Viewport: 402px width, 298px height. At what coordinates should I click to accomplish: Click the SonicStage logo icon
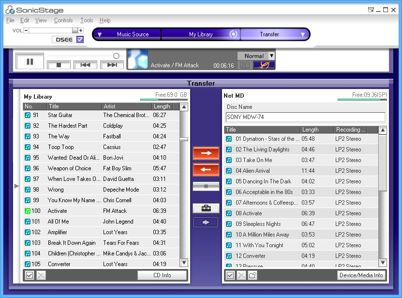10,10
